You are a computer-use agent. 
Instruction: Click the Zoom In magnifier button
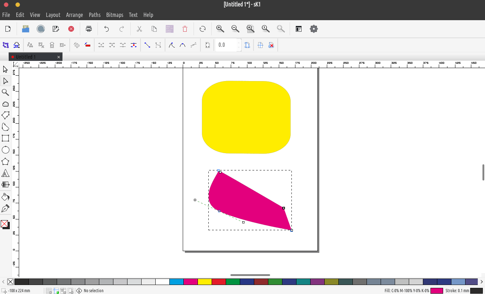pos(220,29)
